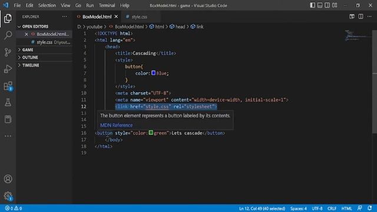Click the 'Lets cascade' button text
The height and width of the screenshot is (212, 377).
point(187,133)
